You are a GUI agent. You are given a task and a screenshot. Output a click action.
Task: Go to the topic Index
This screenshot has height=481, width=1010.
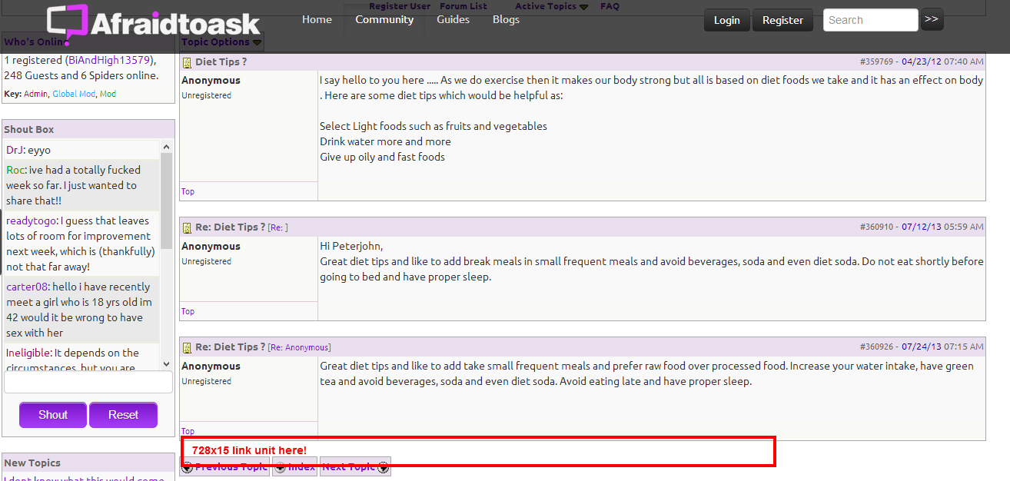301,467
